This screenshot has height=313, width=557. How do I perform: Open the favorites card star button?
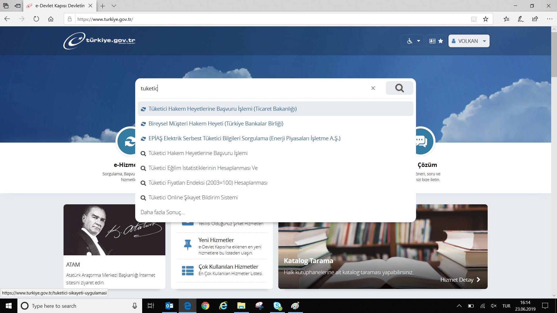(x=436, y=41)
